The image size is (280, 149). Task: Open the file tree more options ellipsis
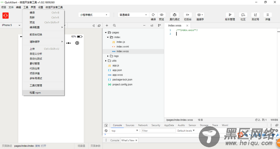(144, 26)
